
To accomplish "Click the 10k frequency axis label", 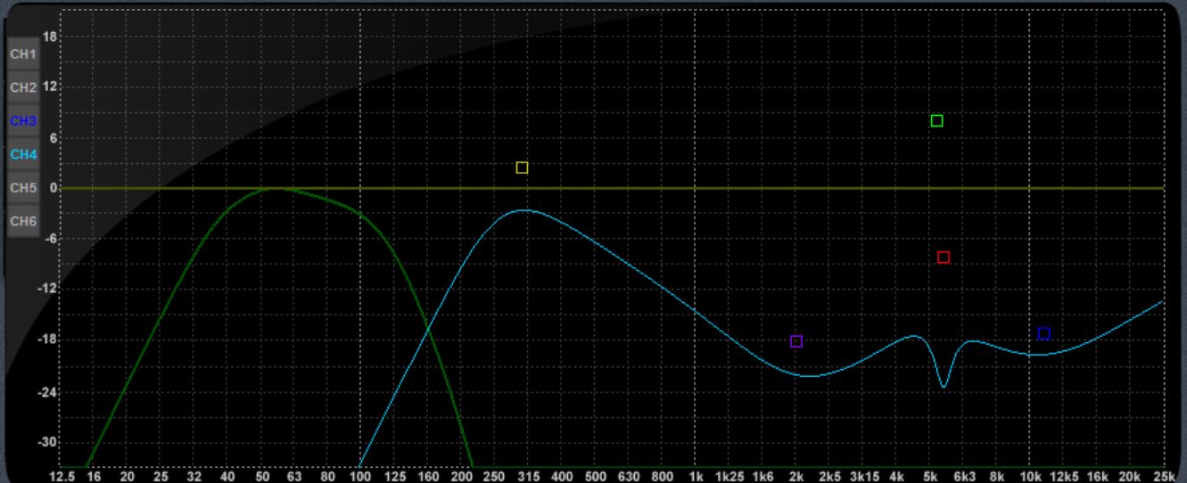I will coord(1030,476).
